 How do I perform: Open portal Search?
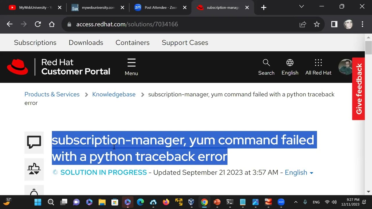point(266,67)
